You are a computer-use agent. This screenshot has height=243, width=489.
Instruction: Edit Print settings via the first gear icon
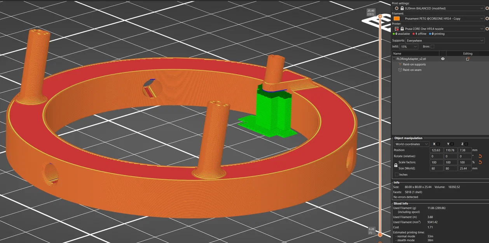(487, 8)
